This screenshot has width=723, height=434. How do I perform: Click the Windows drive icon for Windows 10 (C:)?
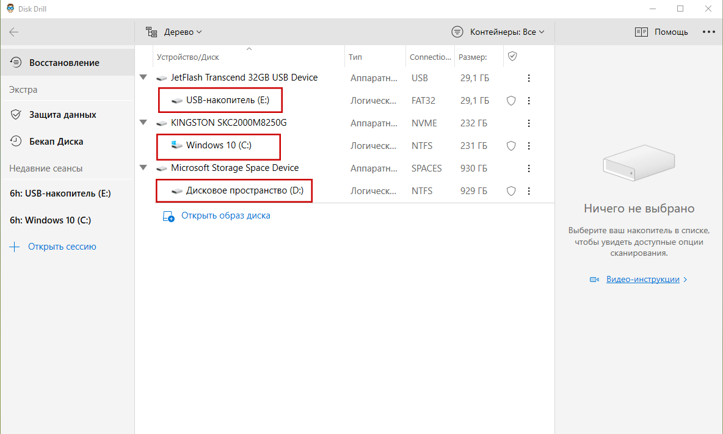tap(177, 145)
